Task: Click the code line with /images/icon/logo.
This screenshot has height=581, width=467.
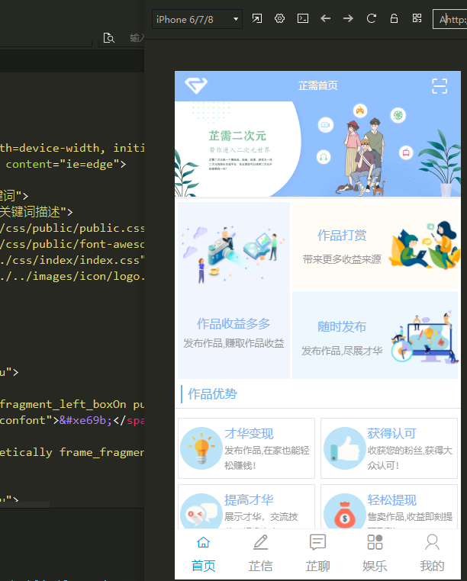Action: coord(72,276)
